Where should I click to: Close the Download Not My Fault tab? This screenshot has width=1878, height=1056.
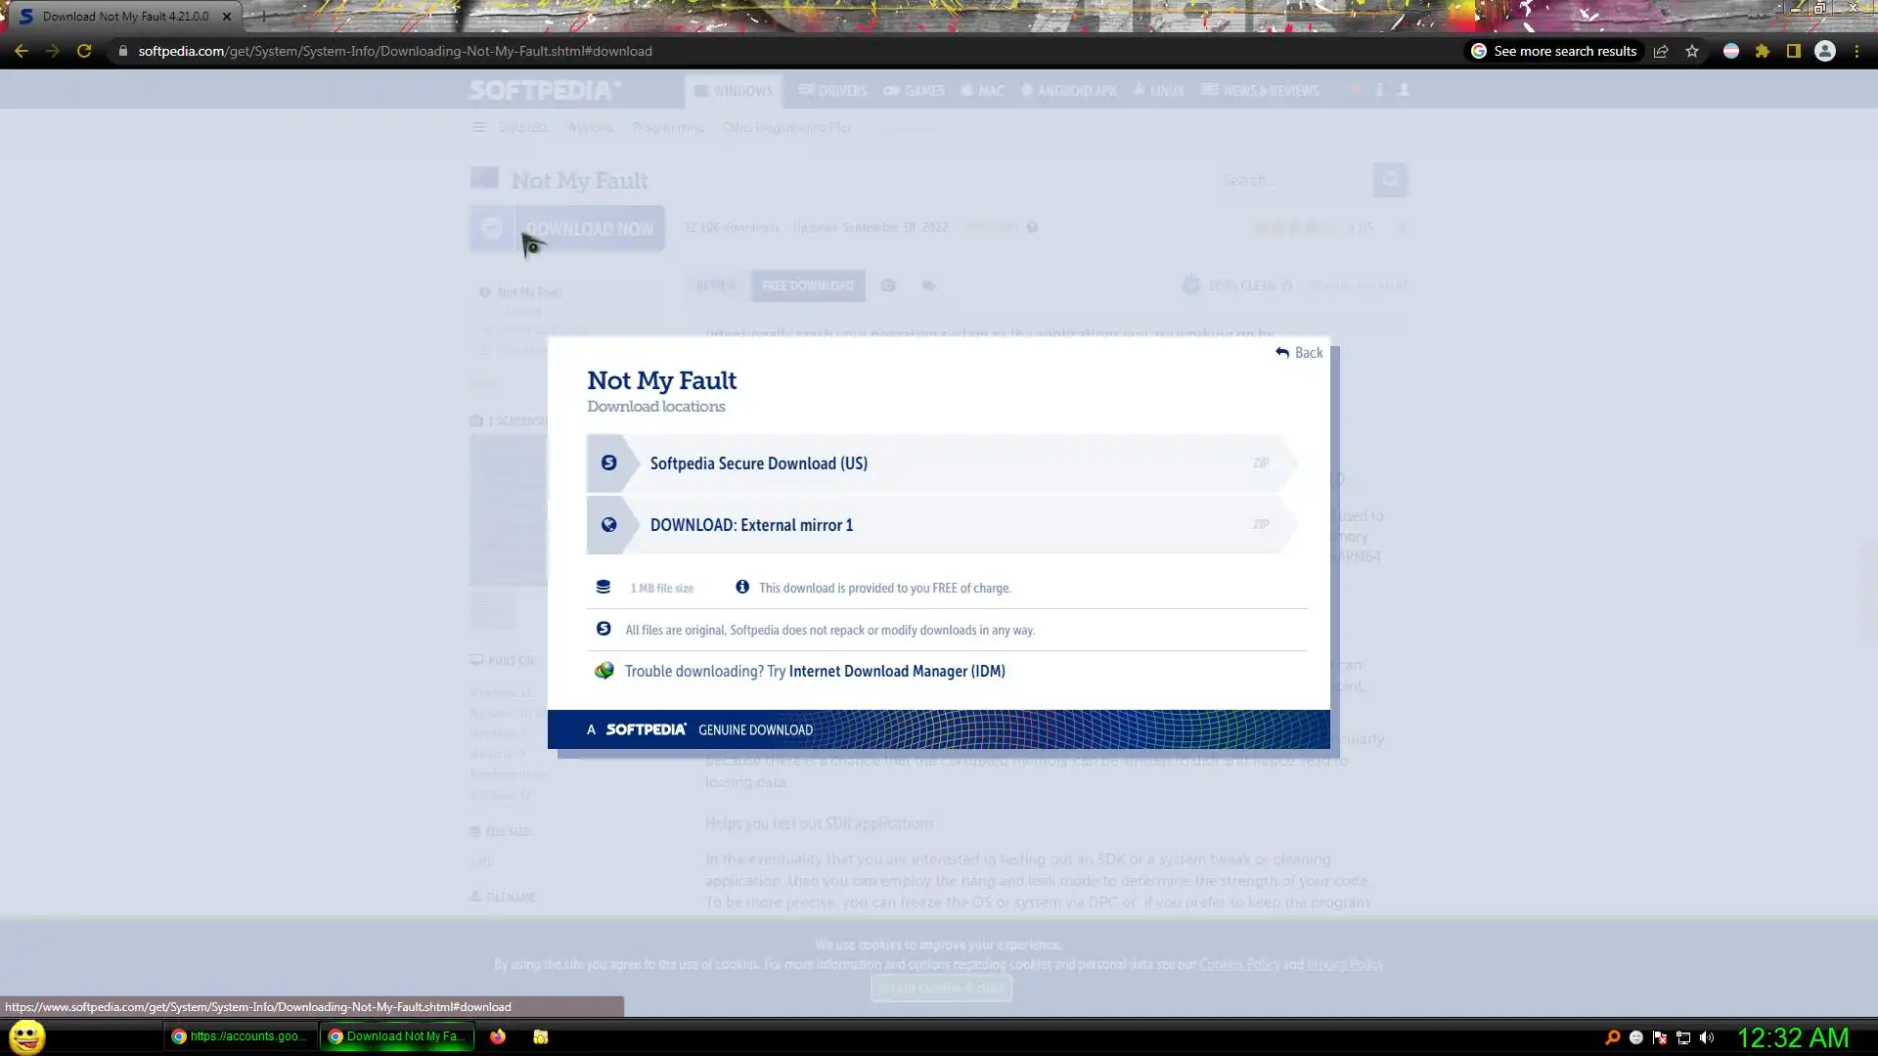(226, 17)
